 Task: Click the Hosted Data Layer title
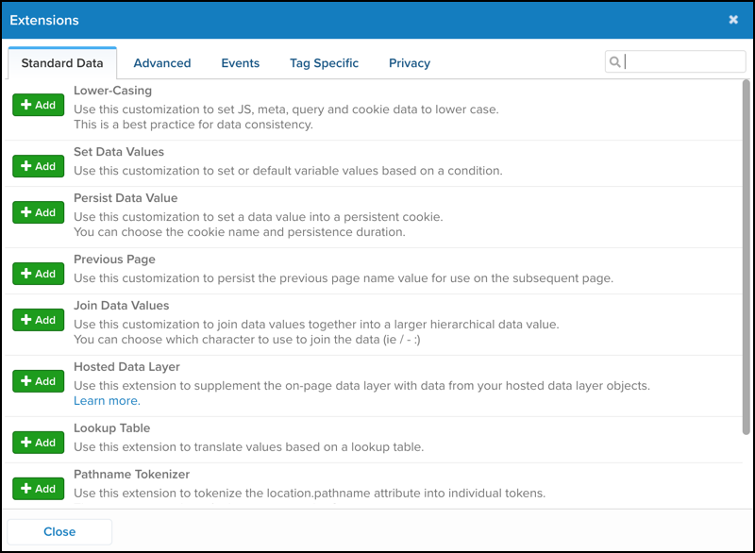(126, 366)
